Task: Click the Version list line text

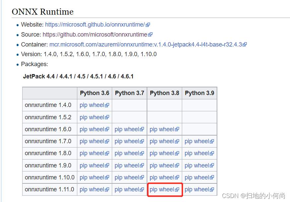Action: click(89, 54)
